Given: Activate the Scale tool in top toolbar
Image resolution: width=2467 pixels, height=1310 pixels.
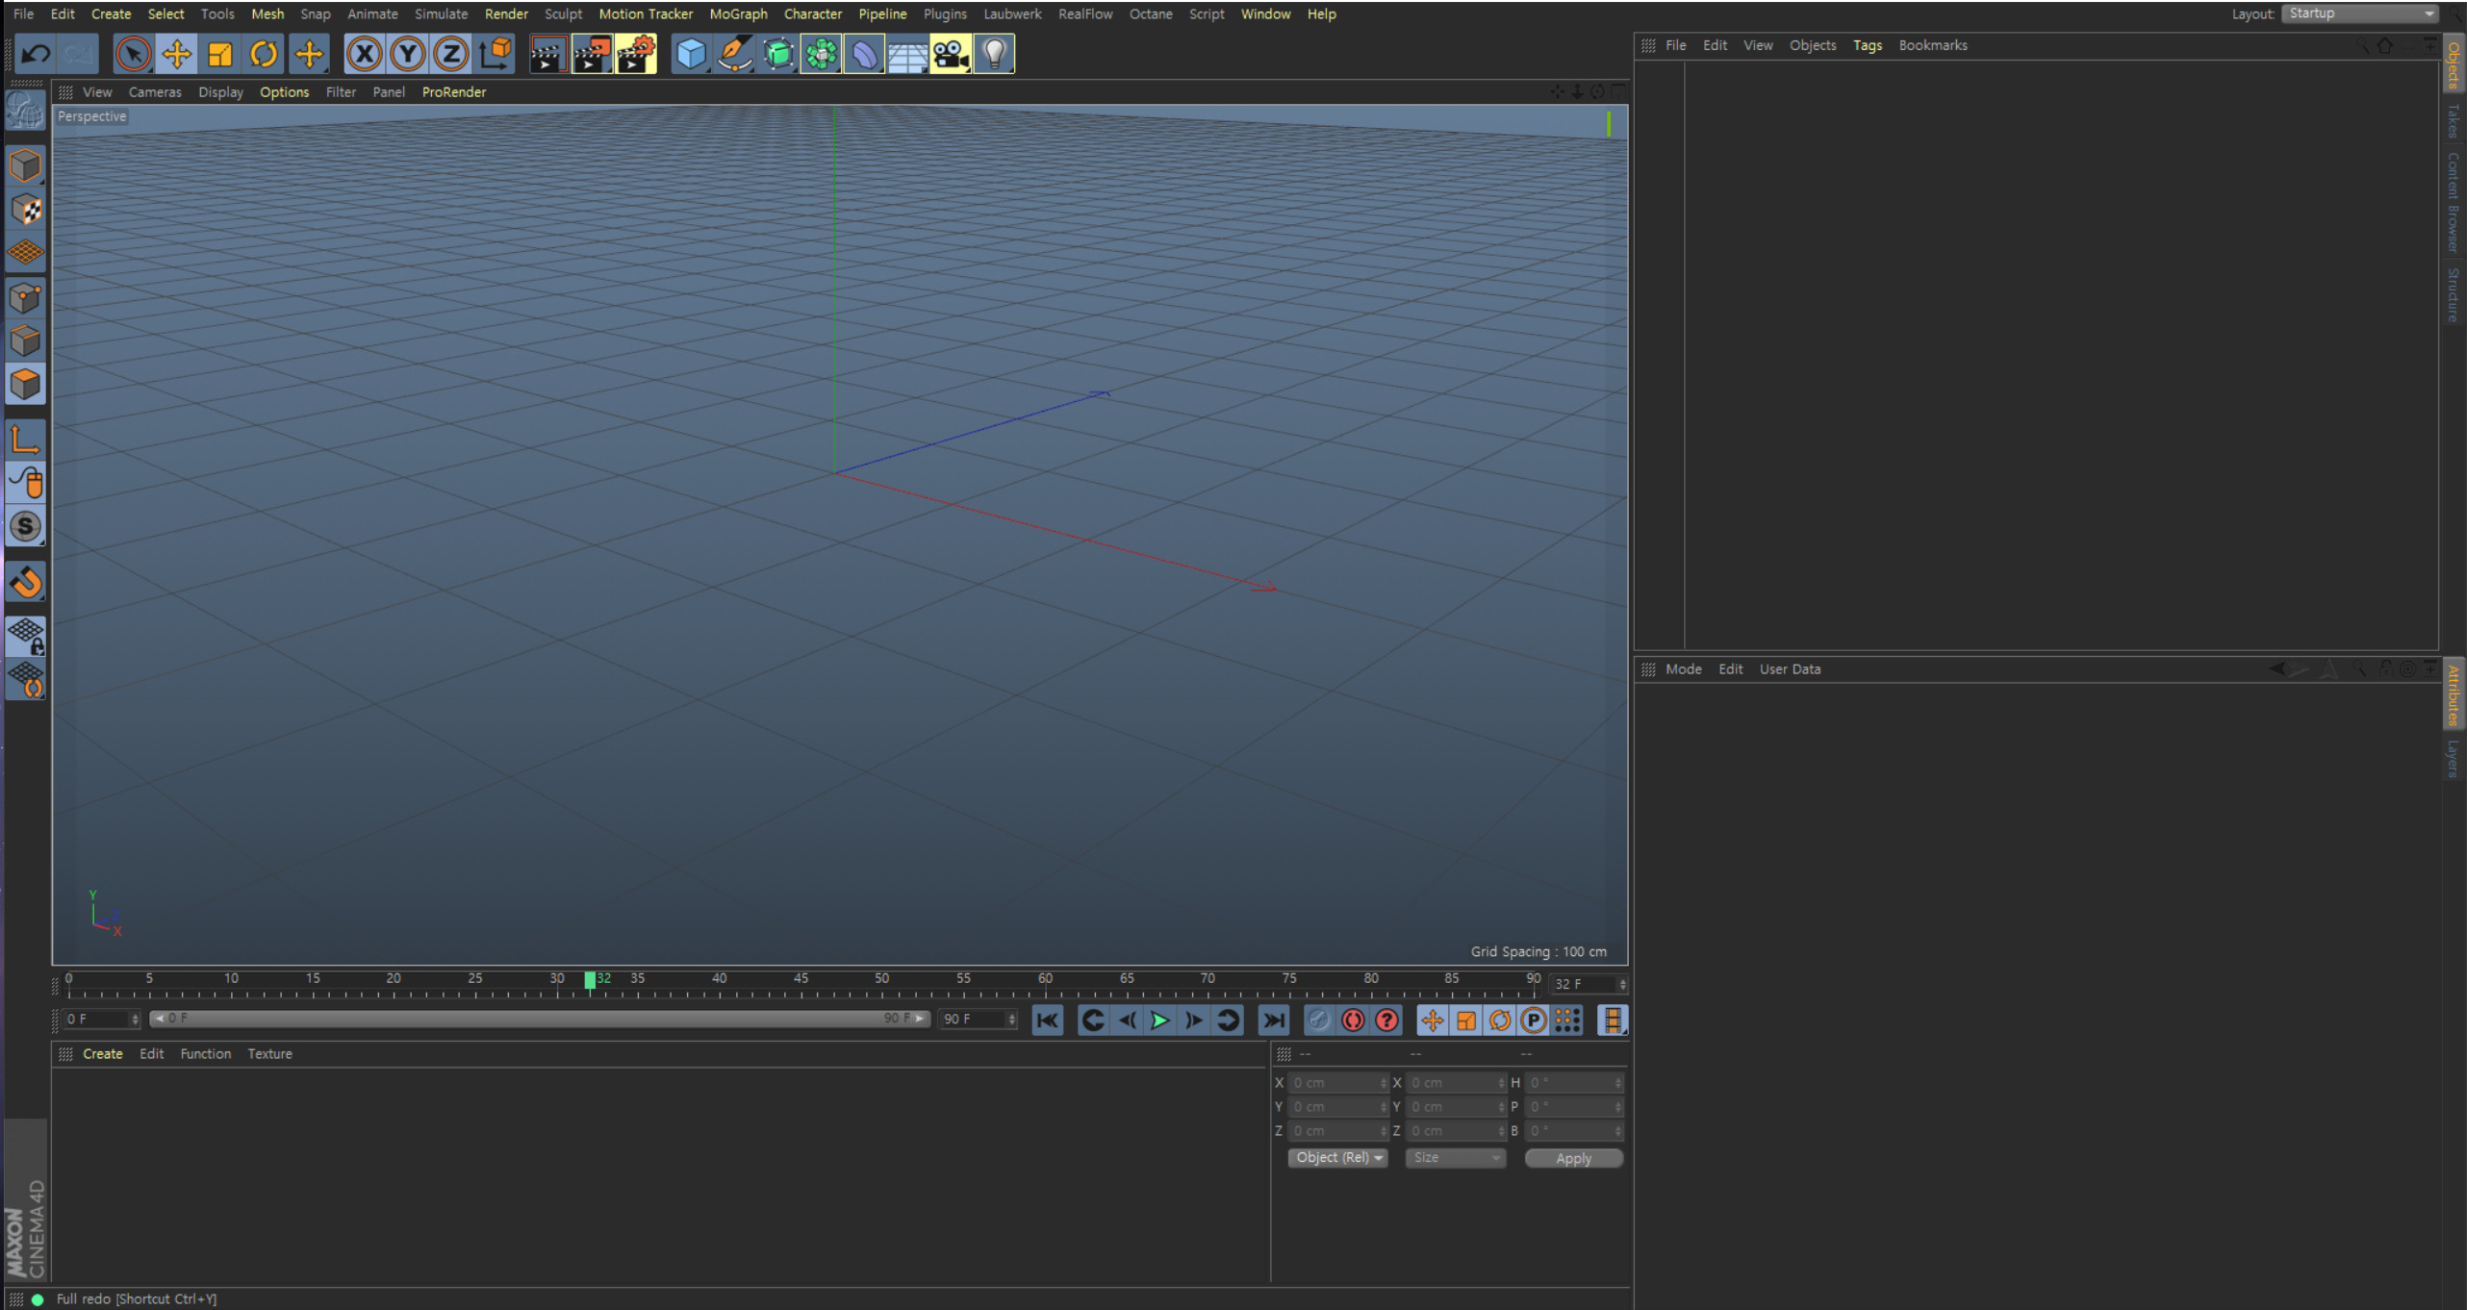Looking at the screenshot, I should click(220, 54).
